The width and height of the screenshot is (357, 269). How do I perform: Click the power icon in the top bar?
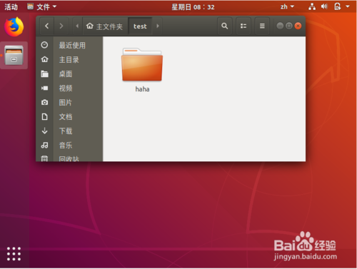click(x=338, y=6)
